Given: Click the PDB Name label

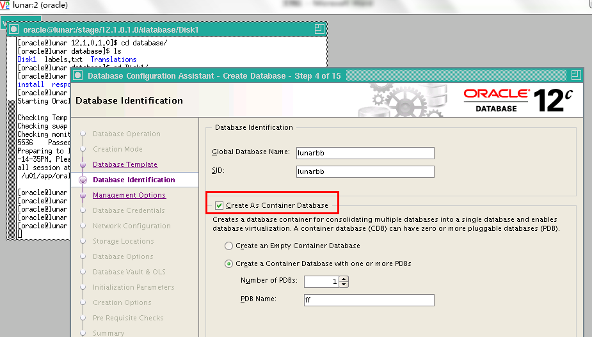Looking at the screenshot, I should (x=259, y=299).
